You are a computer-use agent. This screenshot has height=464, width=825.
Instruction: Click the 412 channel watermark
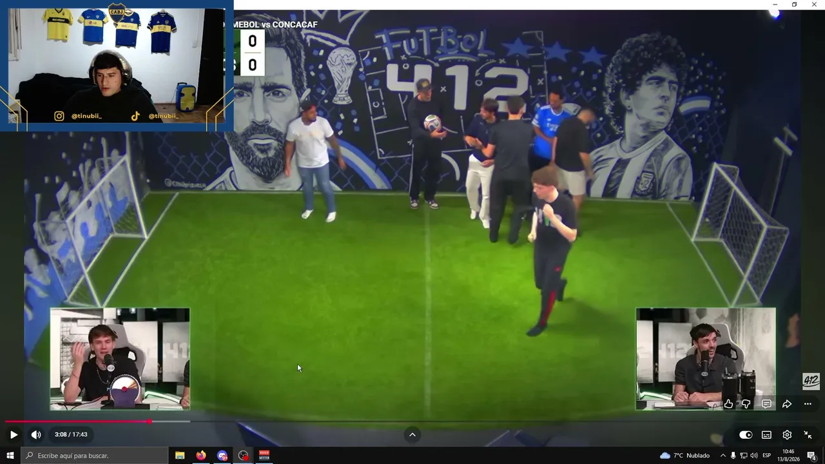[x=811, y=381]
